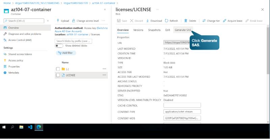Click the Download arrow icon
The height and width of the screenshot is (139, 270).
(147, 21)
